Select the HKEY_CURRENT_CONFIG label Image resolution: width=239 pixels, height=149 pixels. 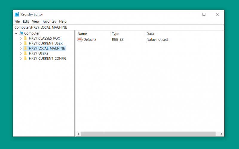(48, 58)
